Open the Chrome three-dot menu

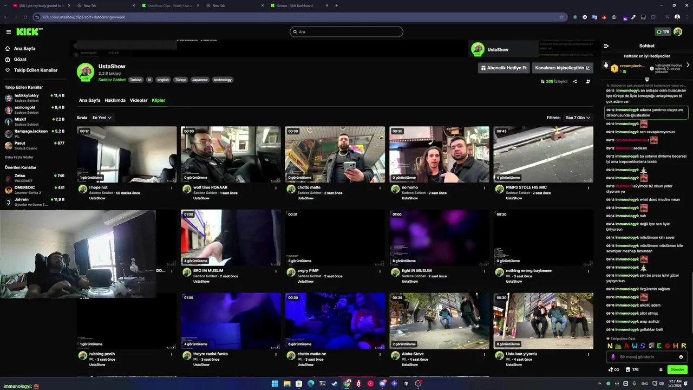[687, 17]
